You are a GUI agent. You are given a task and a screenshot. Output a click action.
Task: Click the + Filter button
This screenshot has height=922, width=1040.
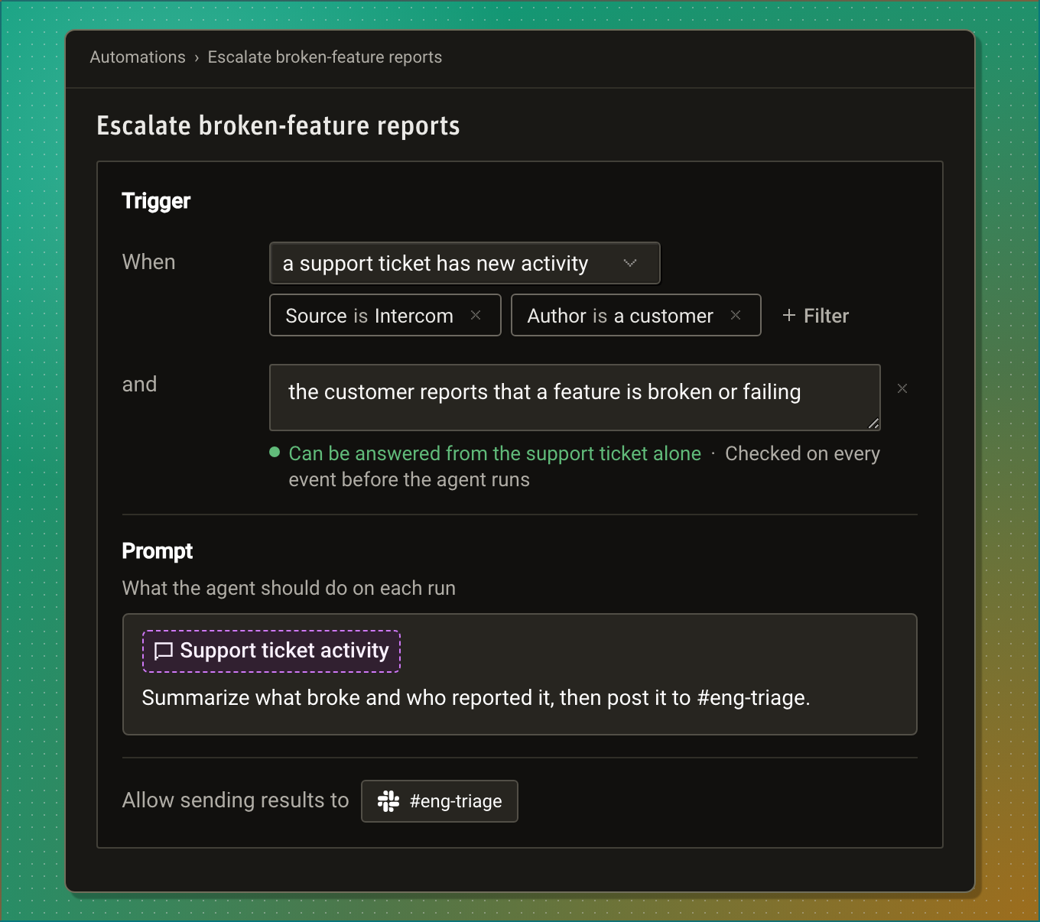click(815, 316)
